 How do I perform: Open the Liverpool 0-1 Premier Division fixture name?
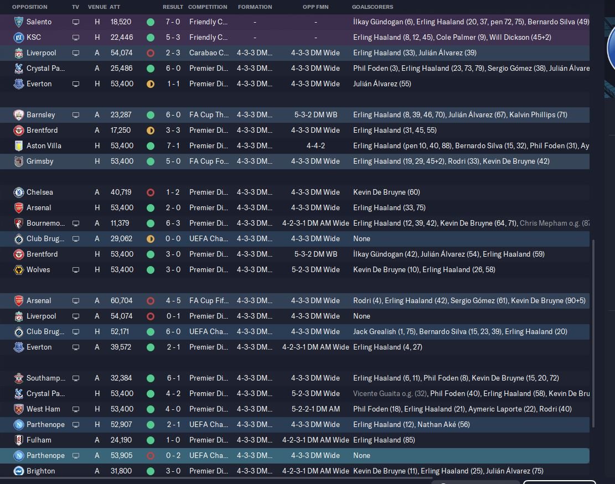[x=41, y=316]
